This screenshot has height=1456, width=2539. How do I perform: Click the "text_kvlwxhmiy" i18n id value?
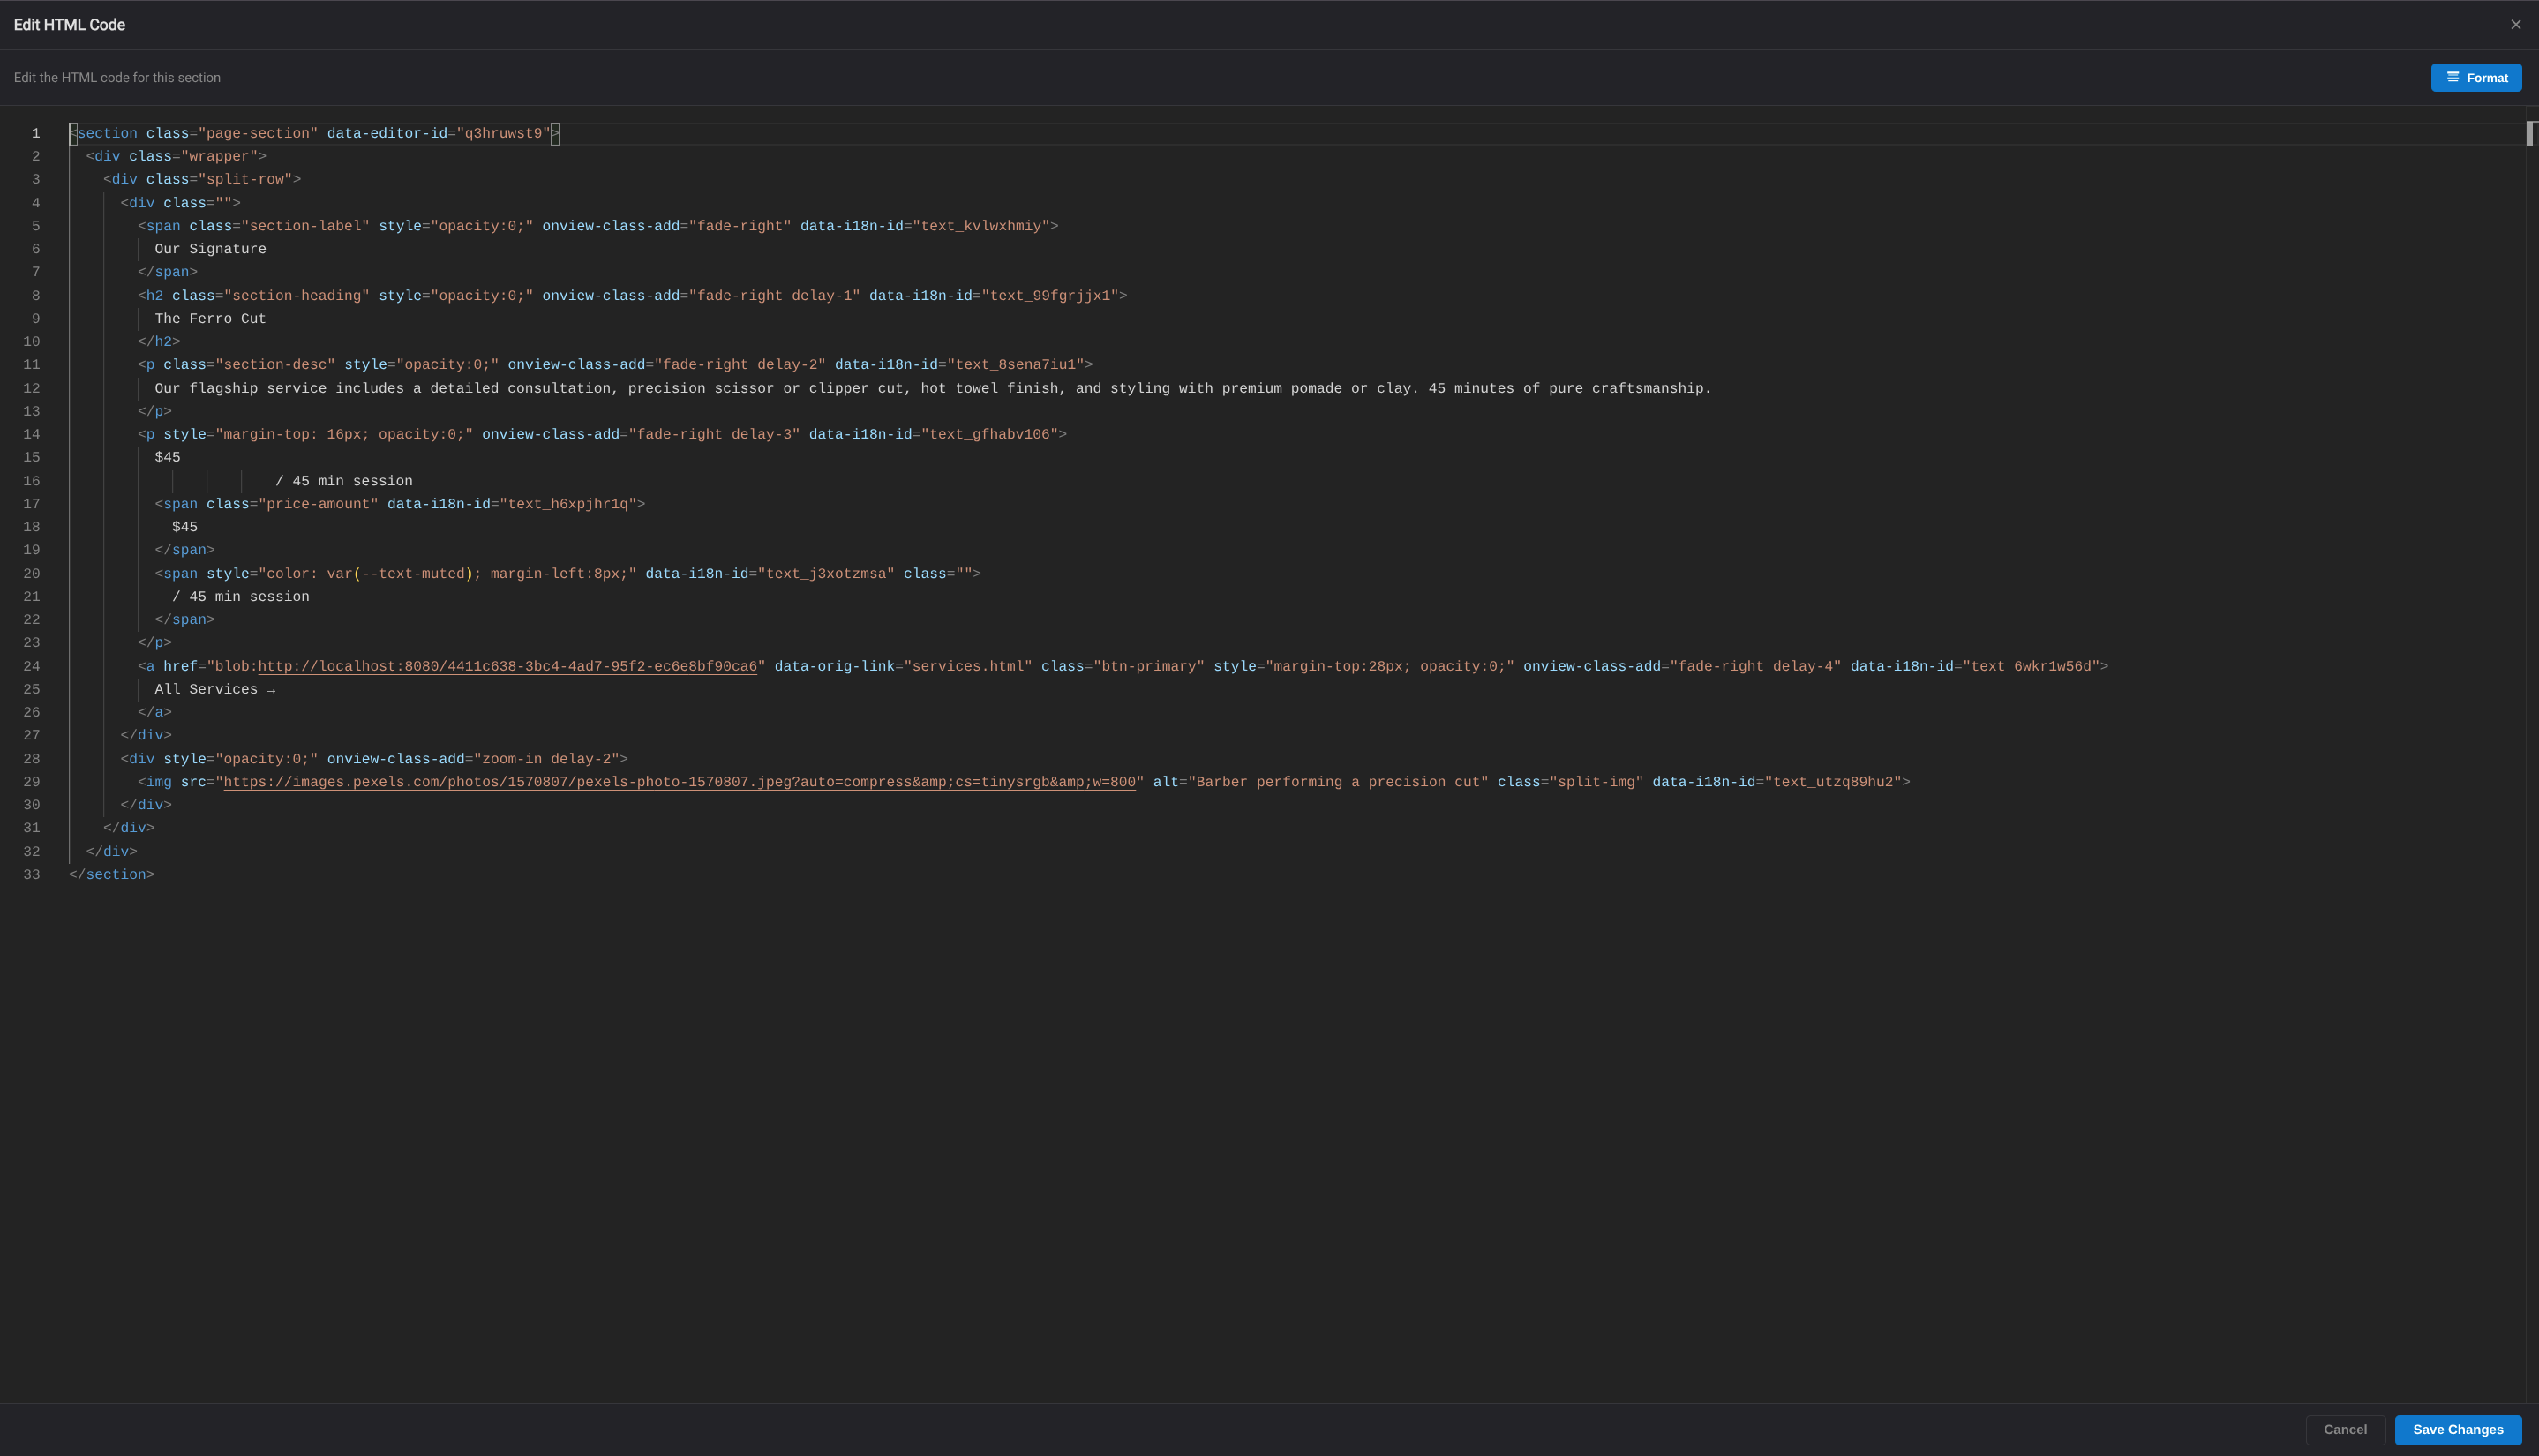981,227
